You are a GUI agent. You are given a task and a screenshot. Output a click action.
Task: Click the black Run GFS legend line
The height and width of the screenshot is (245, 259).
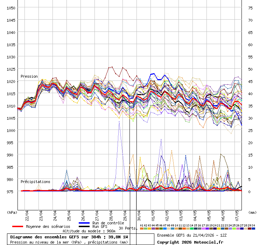pyautogui.click(x=84, y=227)
